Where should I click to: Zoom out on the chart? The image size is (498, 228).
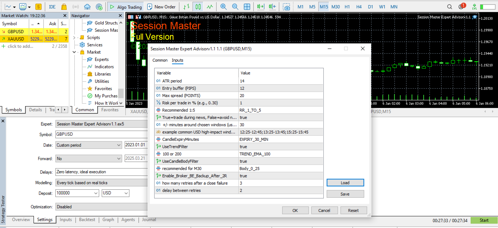coord(235,7)
